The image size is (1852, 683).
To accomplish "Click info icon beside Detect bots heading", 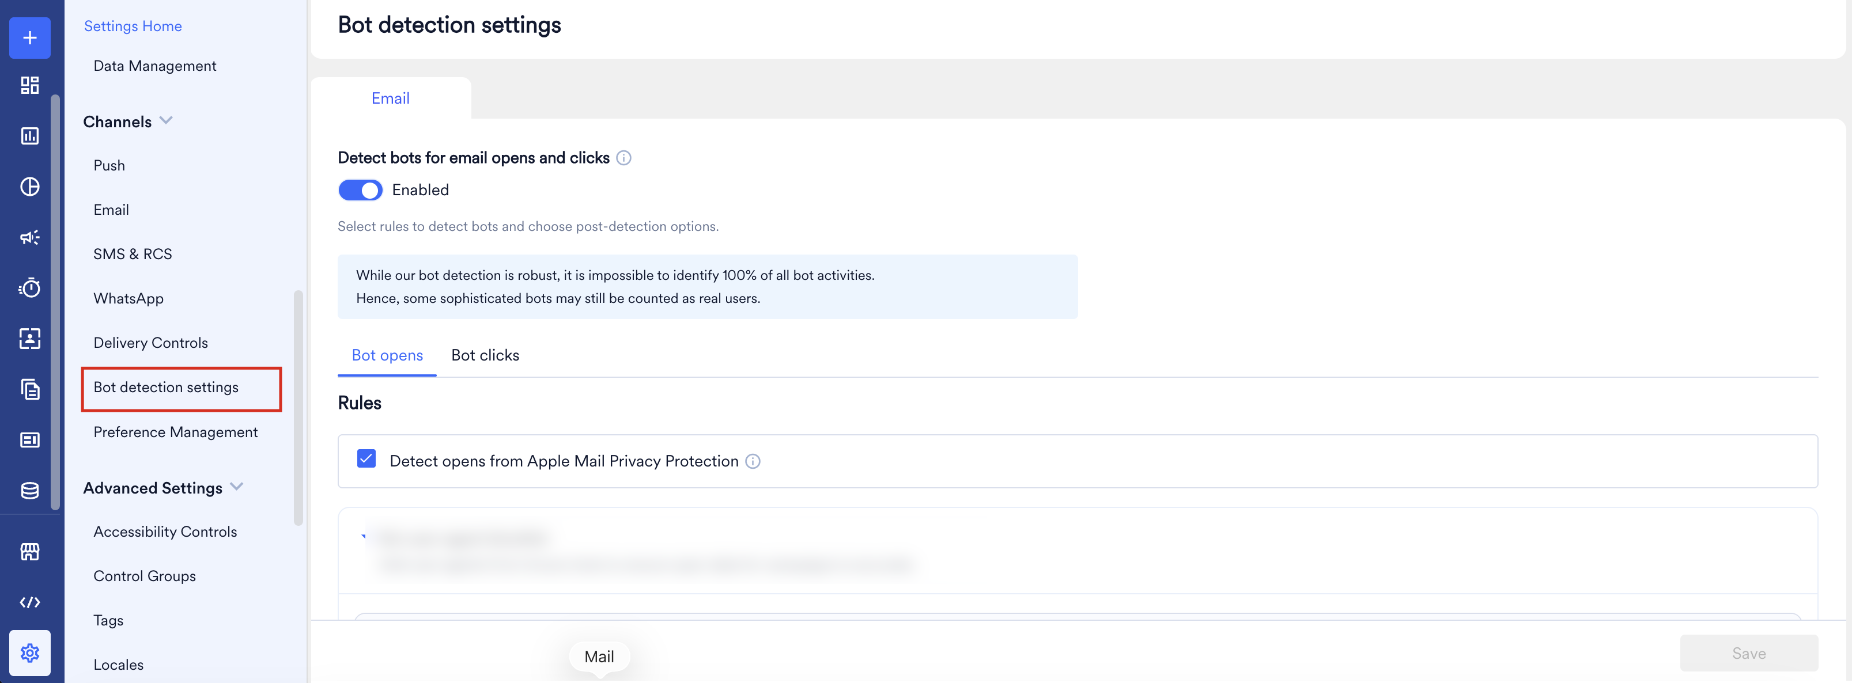I will click(623, 158).
